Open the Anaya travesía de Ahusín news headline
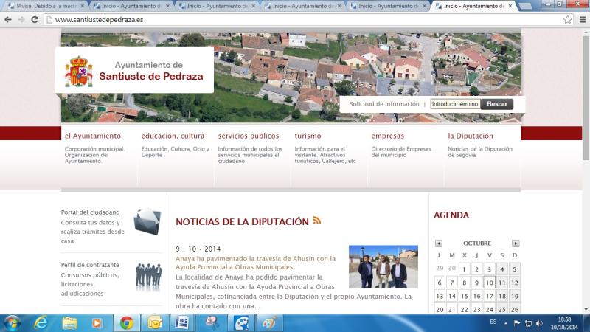 [x=255, y=263]
